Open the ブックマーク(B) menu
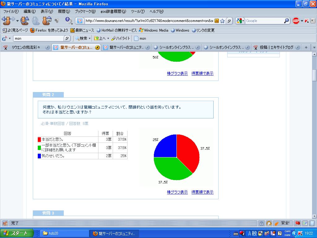The height and width of the screenshot is (238, 317). point(85,11)
